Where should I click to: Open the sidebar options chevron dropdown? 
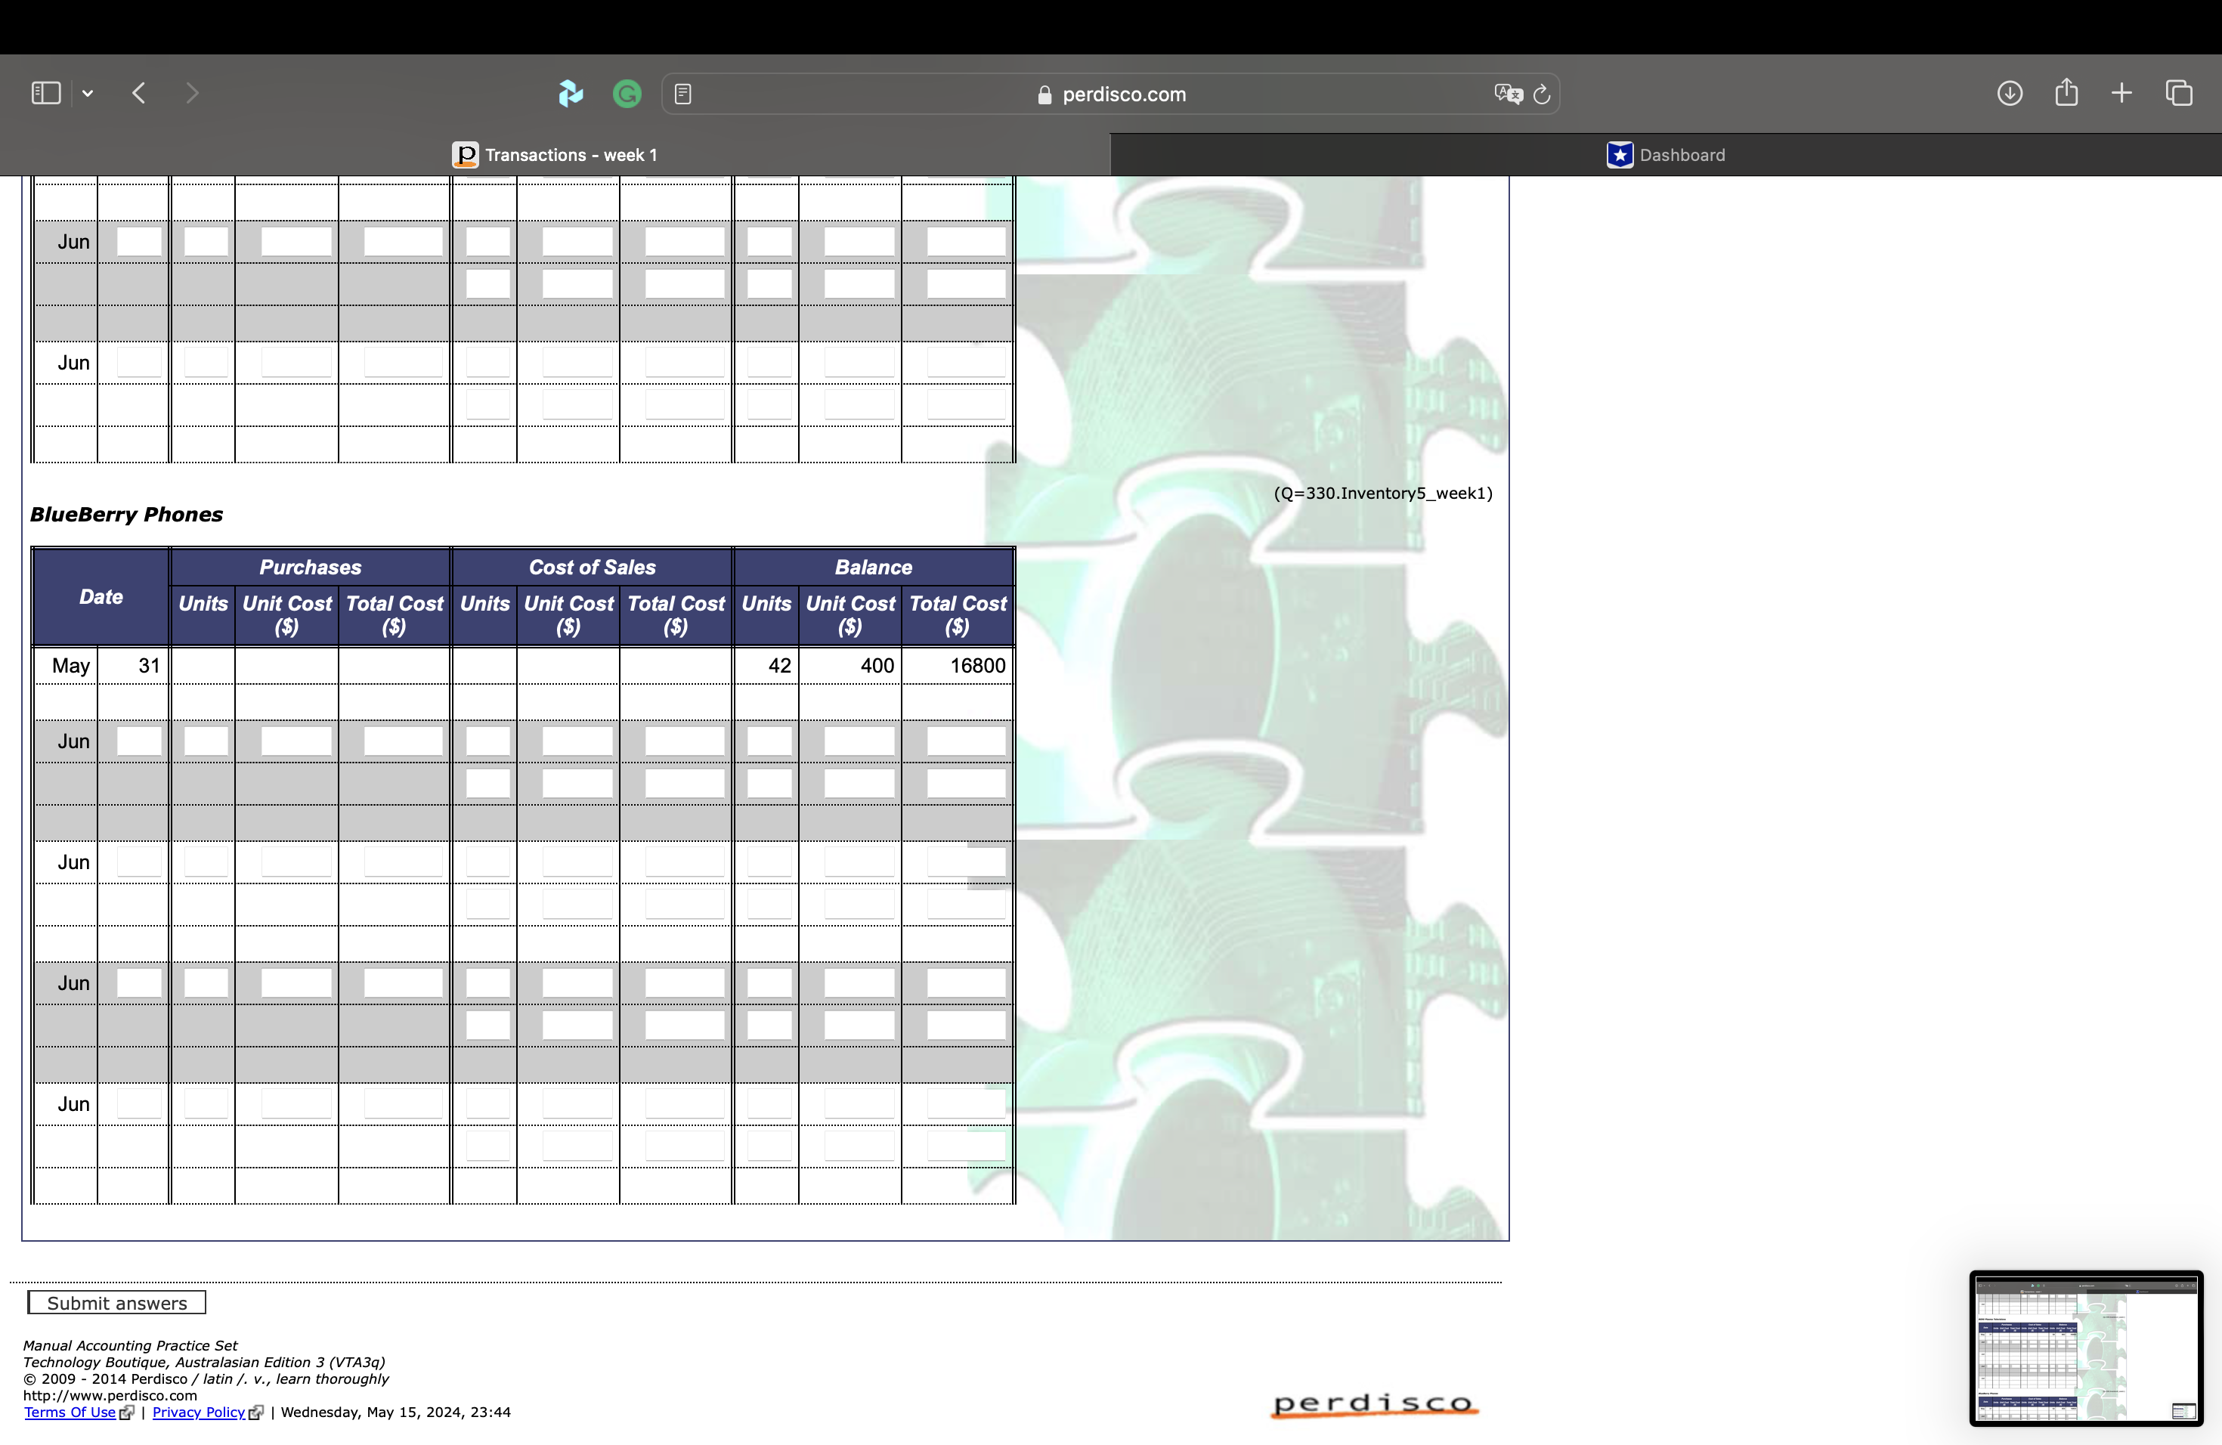pyautogui.click(x=88, y=92)
